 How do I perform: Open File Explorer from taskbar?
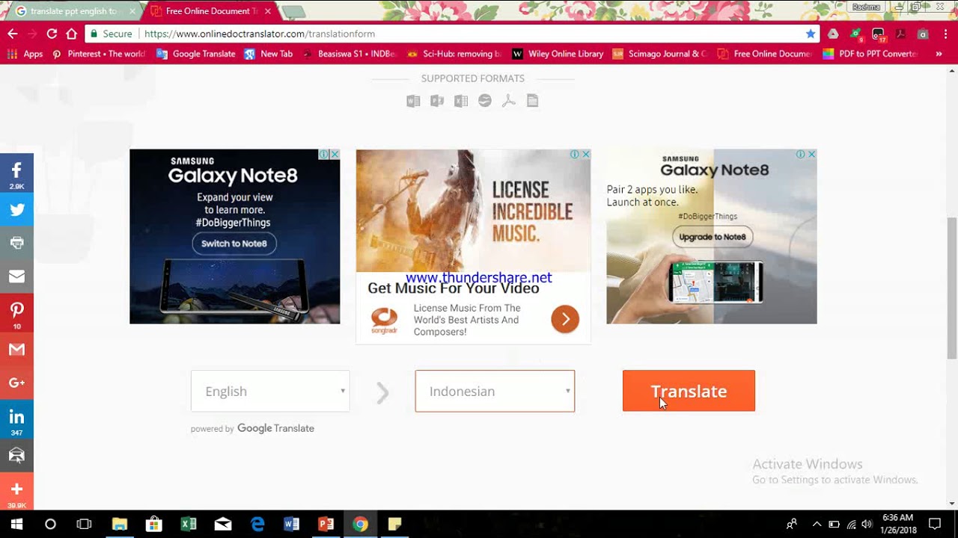click(x=119, y=524)
